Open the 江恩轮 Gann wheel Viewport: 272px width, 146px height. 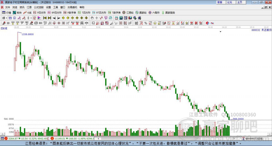(x=128, y=13)
